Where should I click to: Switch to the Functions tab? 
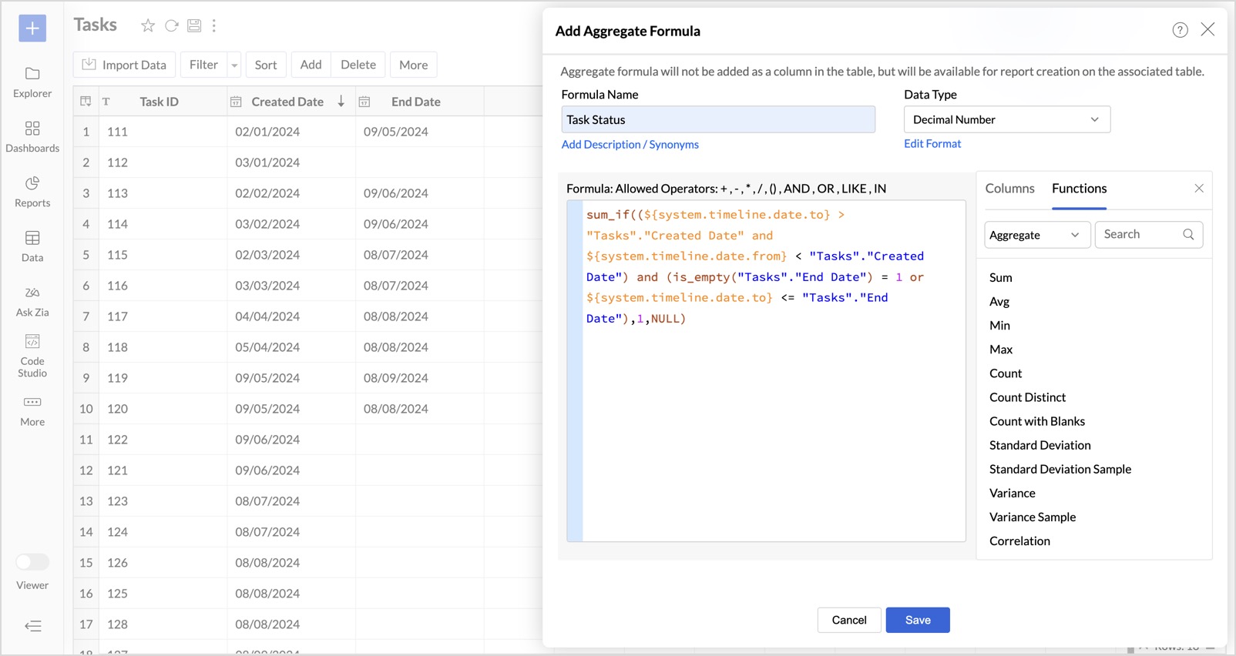point(1079,189)
